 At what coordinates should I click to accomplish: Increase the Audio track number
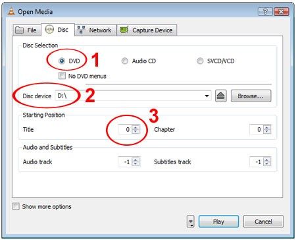(136, 160)
